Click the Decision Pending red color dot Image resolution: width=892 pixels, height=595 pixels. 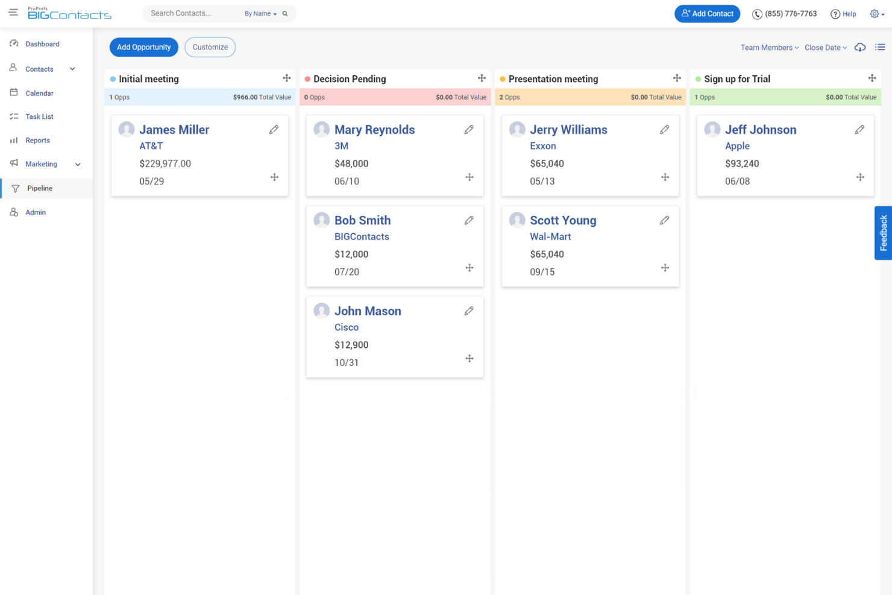pos(307,79)
